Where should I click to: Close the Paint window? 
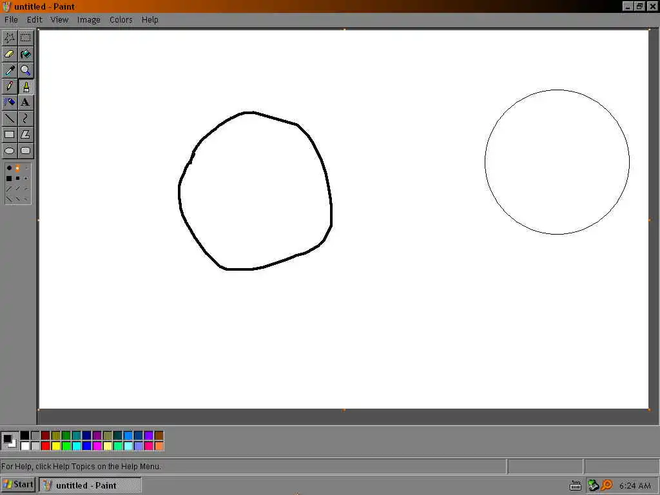[x=652, y=6]
